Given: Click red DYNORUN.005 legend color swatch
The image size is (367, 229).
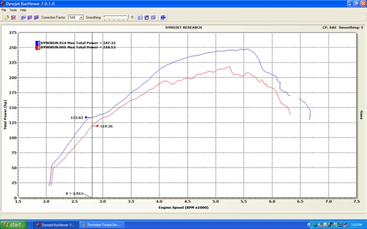Looking at the screenshot, I should (38, 48).
